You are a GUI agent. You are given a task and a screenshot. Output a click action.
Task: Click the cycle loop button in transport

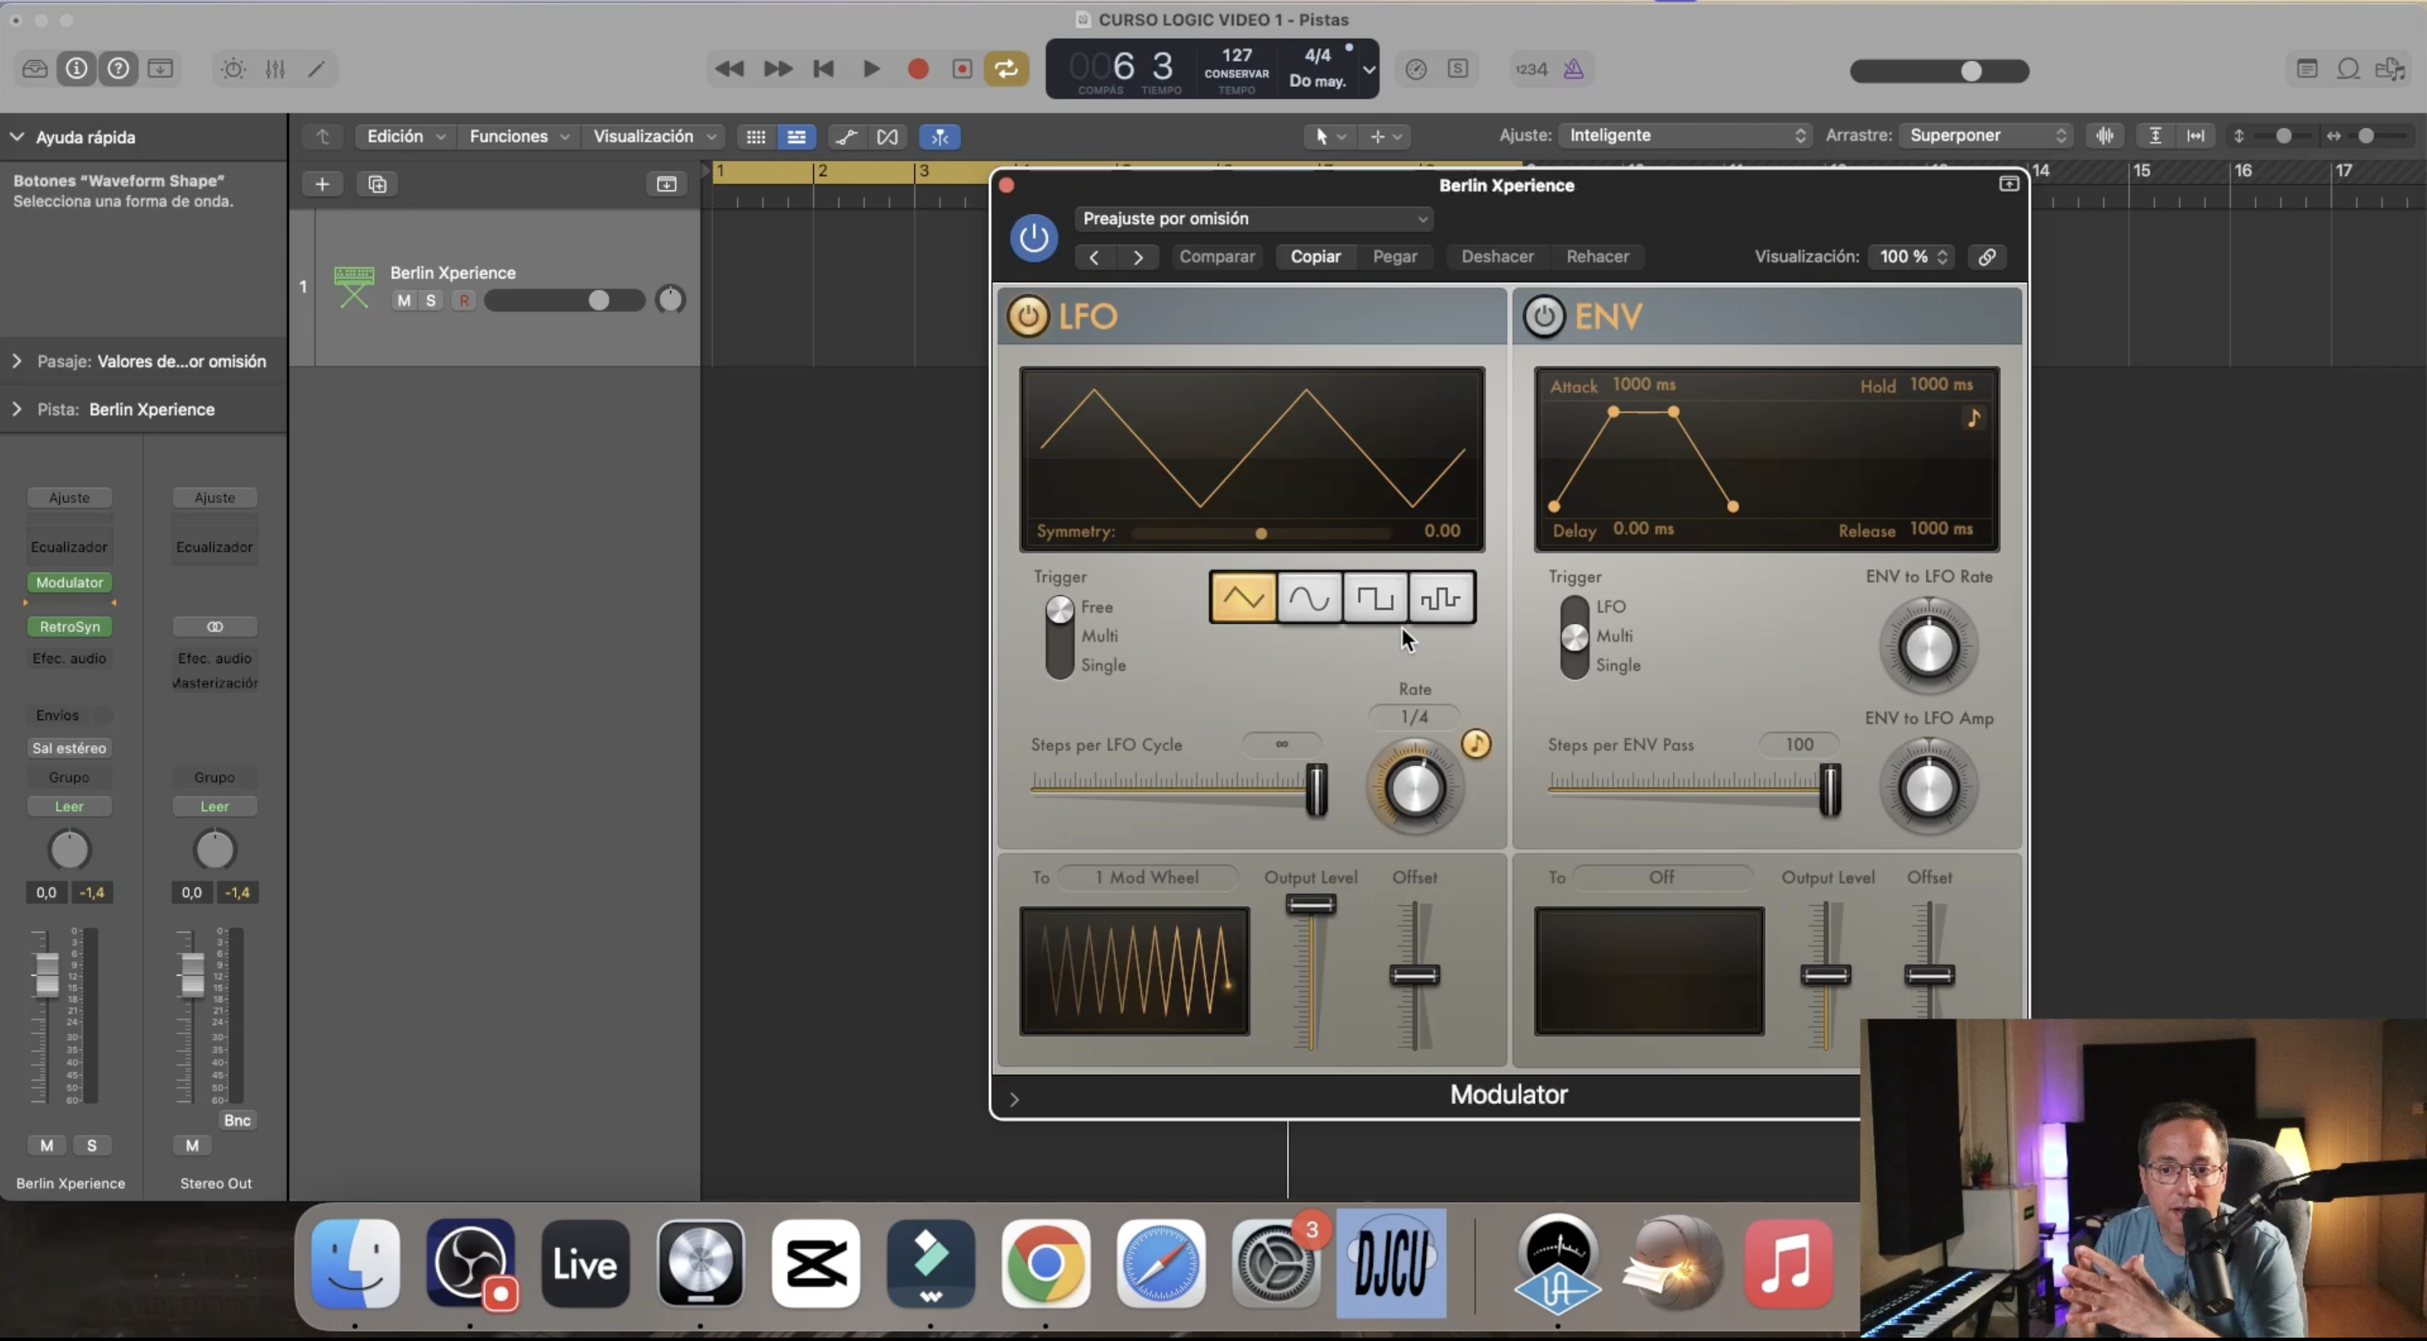(x=1006, y=69)
